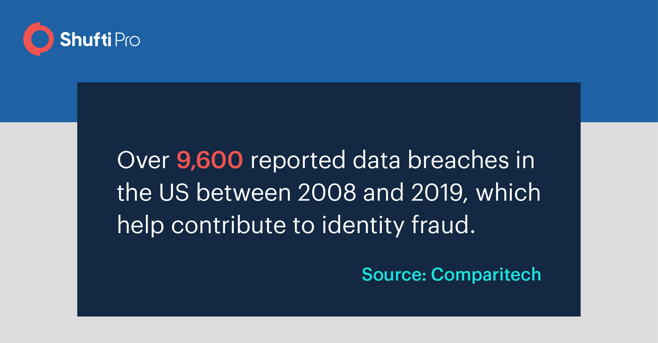The image size is (658, 343).
Task: Click the word between
Action: (243, 193)
